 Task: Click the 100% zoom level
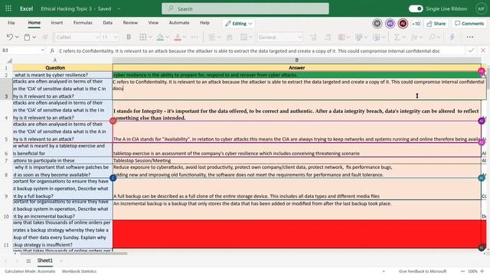click(x=472, y=271)
